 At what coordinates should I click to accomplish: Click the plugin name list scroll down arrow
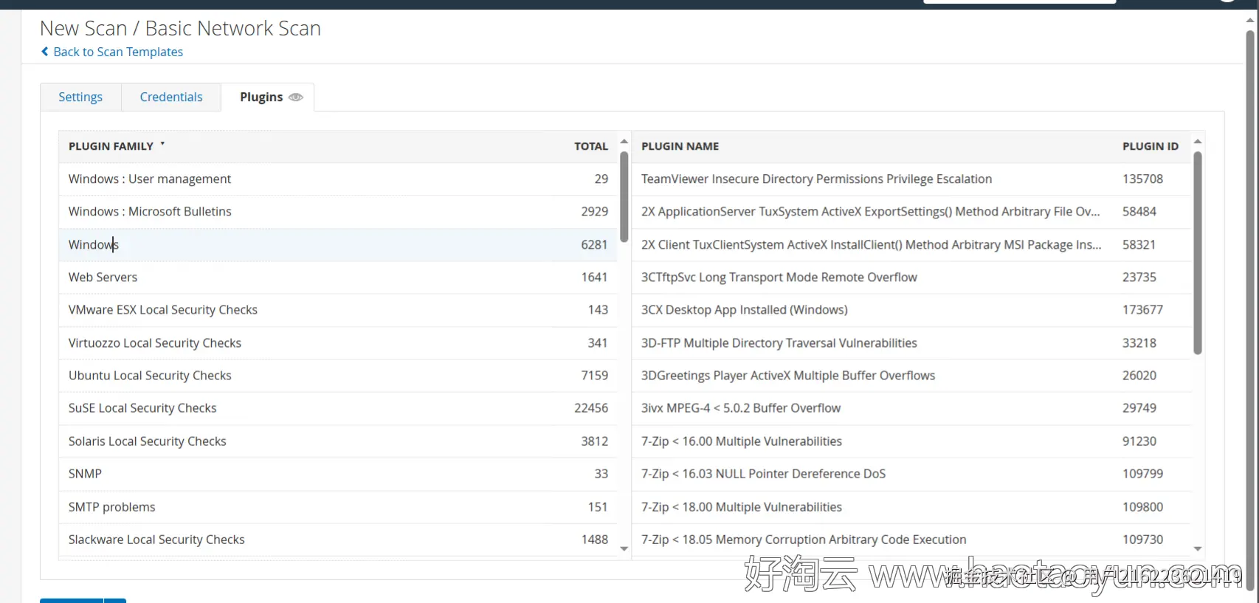click(1198, 549)
